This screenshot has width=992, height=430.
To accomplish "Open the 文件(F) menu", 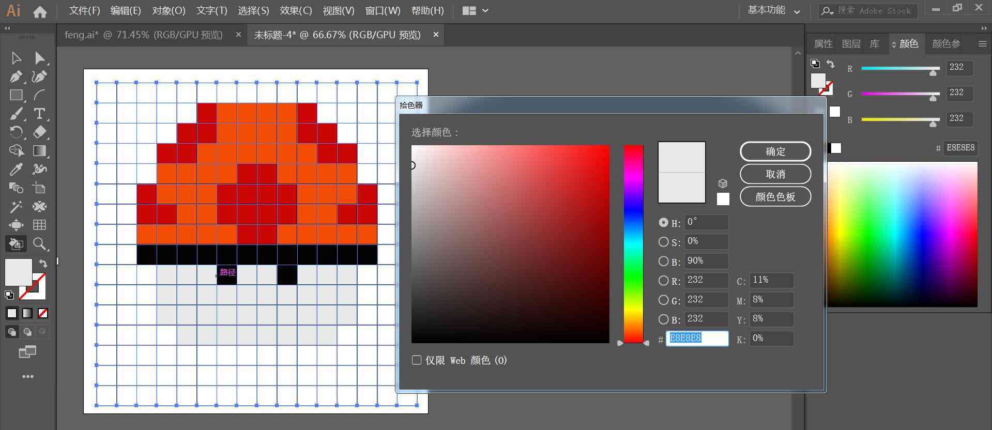I will pos(85,11).
